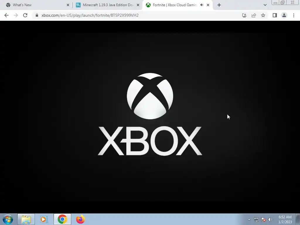Click the forward navigation arrow
Image resolution: width=300 pixels, height=225 pixels.
[x=16, y=15]
